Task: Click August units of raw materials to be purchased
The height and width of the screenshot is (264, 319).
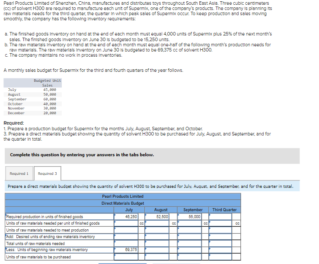Action: pyautogui.click(x=157, y=257)
